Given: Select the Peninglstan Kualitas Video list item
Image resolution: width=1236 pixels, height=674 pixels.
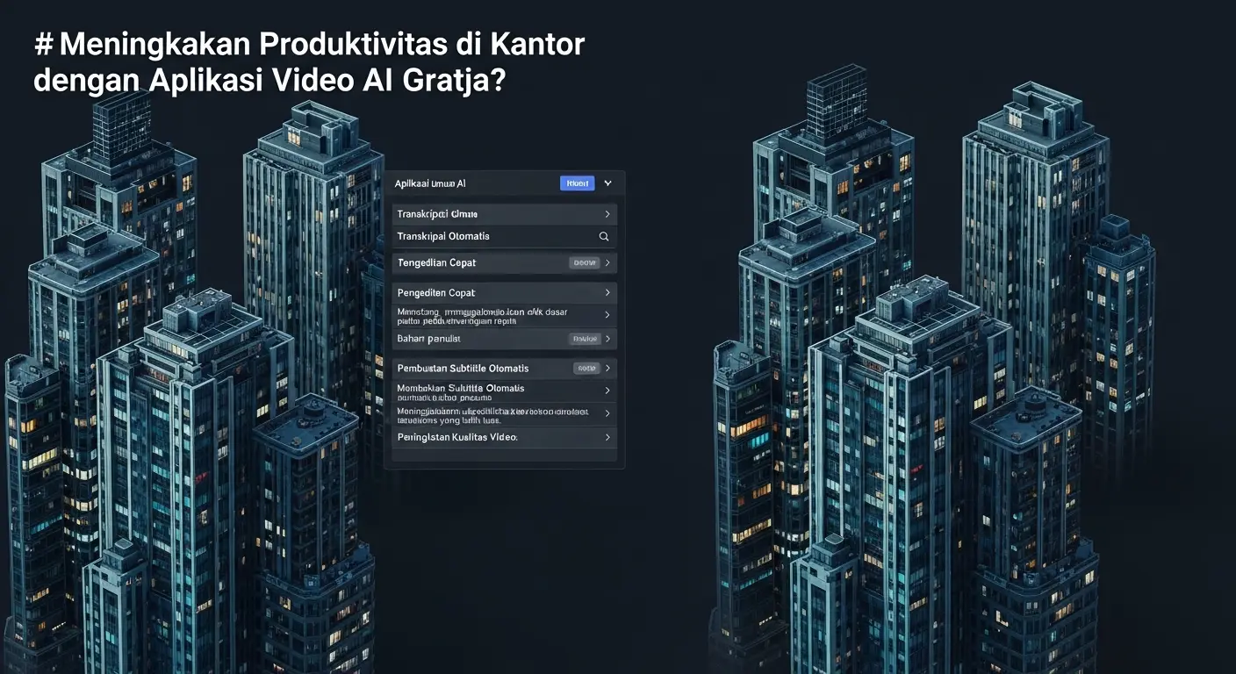Looking at the screenshot, I should [492, 437].
